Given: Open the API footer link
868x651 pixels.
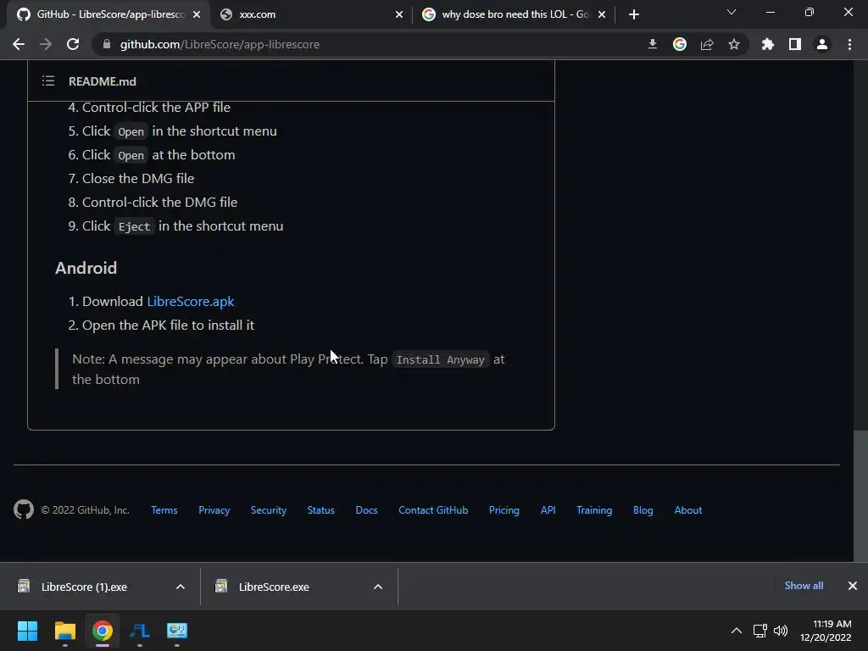Looking at the screenshot, I should [x=548, y=510].
